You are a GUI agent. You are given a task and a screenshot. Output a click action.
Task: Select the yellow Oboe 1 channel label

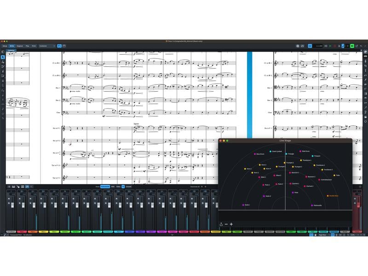coord(43,232)
